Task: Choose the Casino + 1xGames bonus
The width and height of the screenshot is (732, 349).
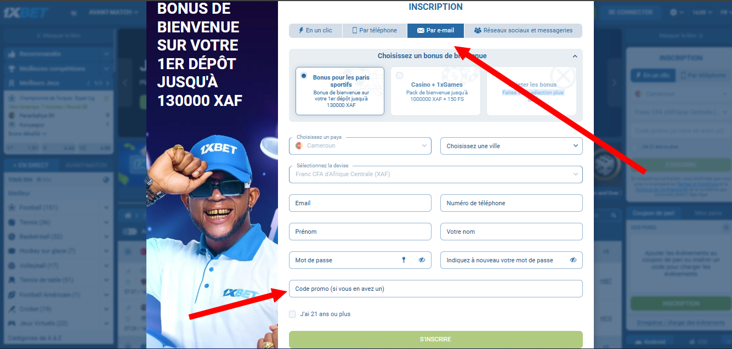Action: (x=435, y=91)
